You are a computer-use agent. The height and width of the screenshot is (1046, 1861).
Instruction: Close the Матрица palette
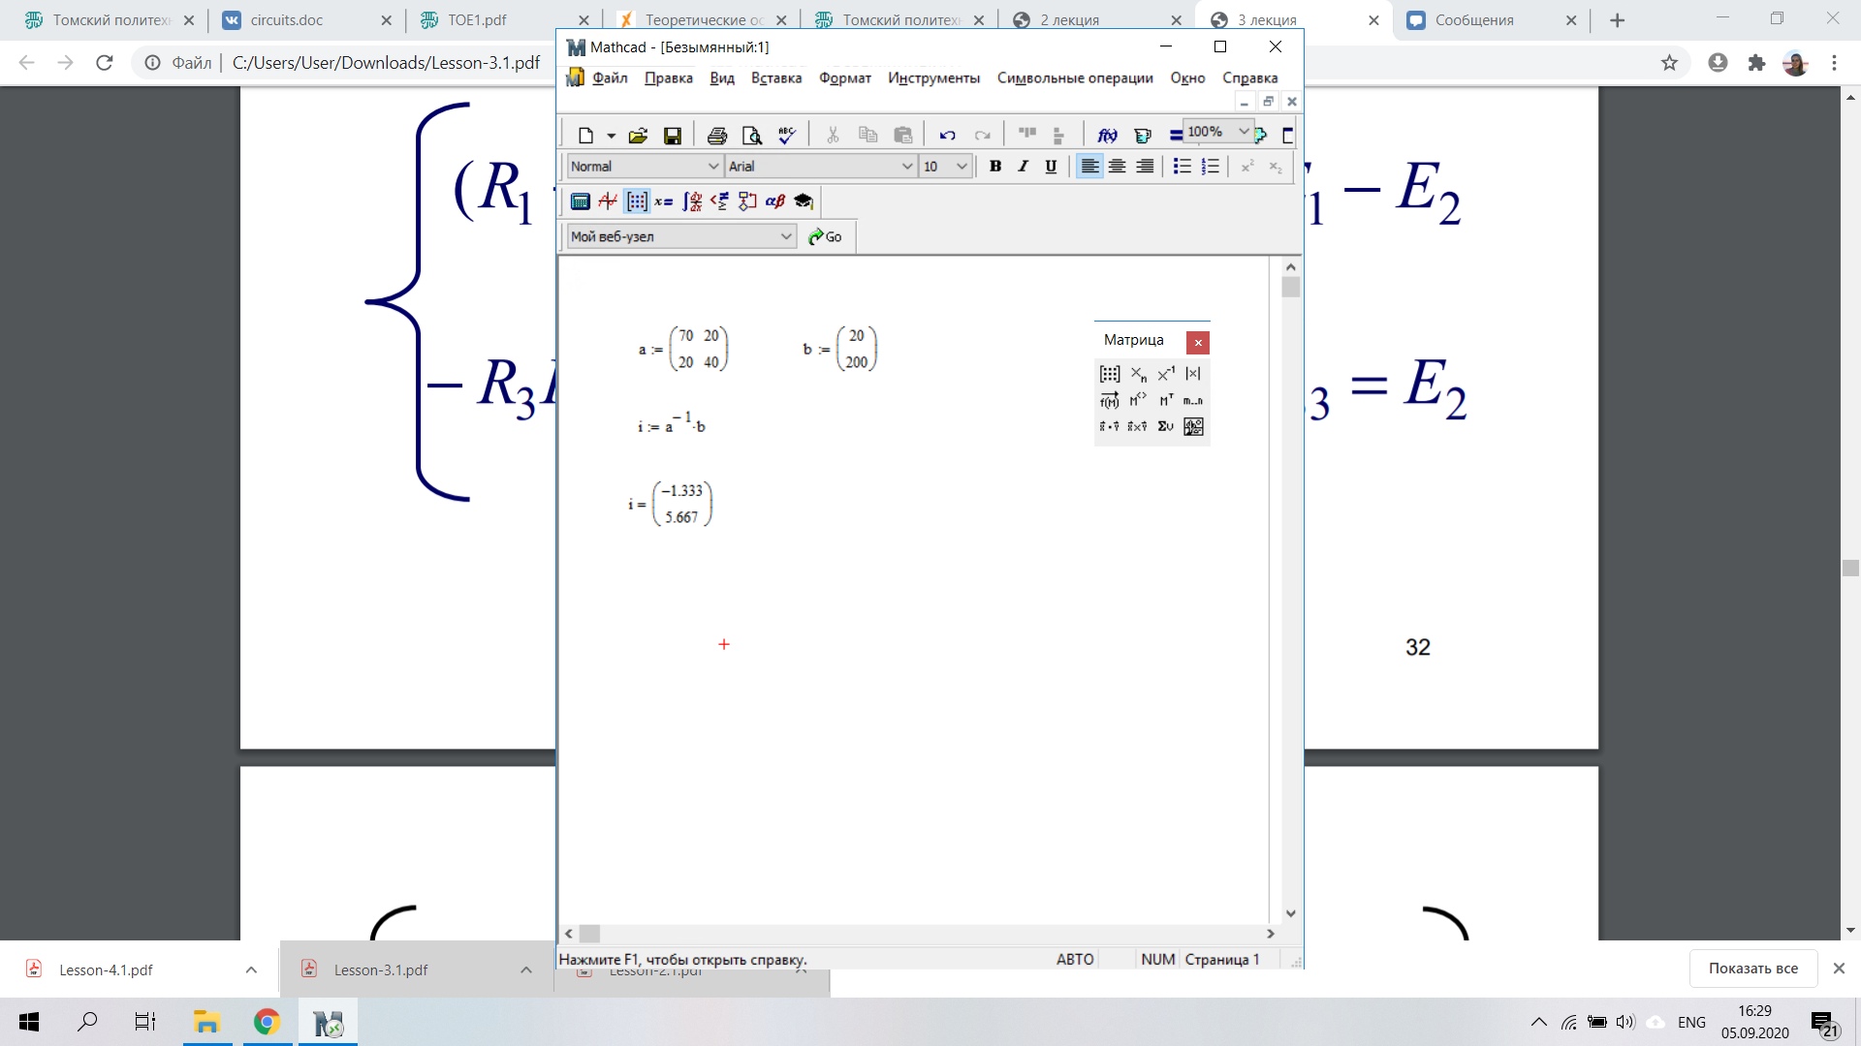click(1198, 343)
